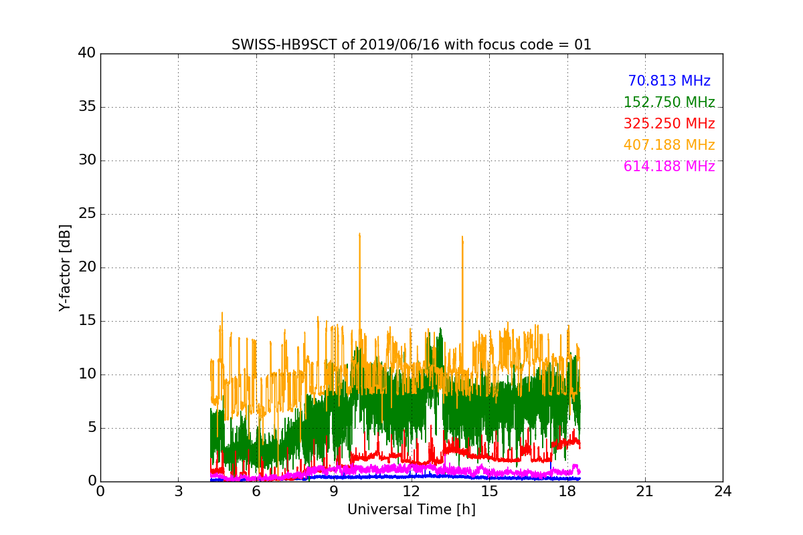Image resolution: width=803 pixels, height=535 pixels.
Task: Click the x-axis tick label 0
Action: (100, 492)
